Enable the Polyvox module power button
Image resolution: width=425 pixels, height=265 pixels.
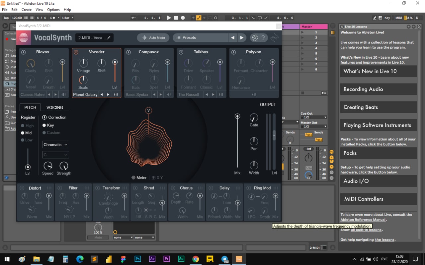point(233,52)
